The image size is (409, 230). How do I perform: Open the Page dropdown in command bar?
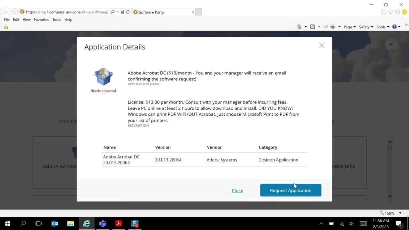[x=350, y=27]
